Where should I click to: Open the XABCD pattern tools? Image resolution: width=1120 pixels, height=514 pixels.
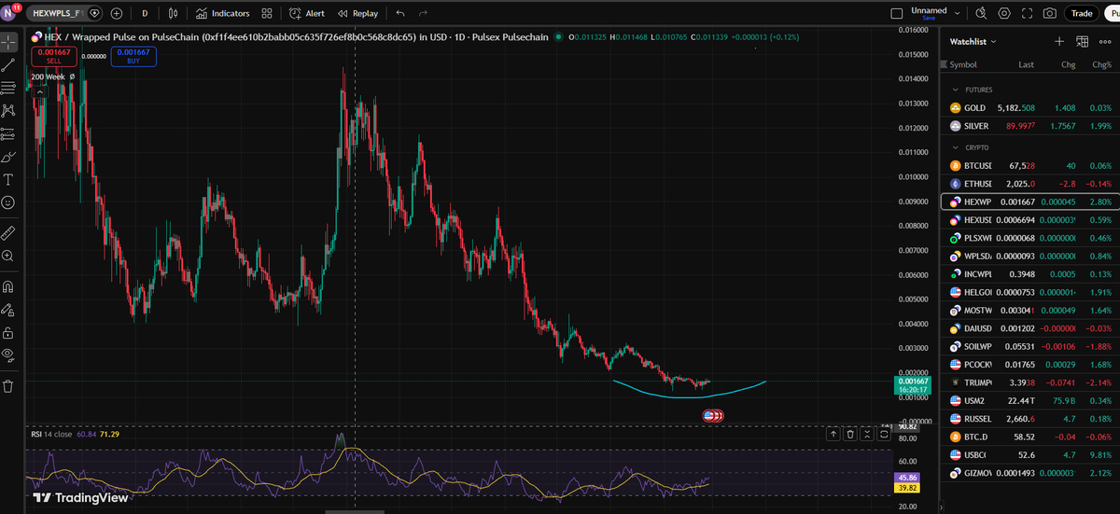point(8,111)
